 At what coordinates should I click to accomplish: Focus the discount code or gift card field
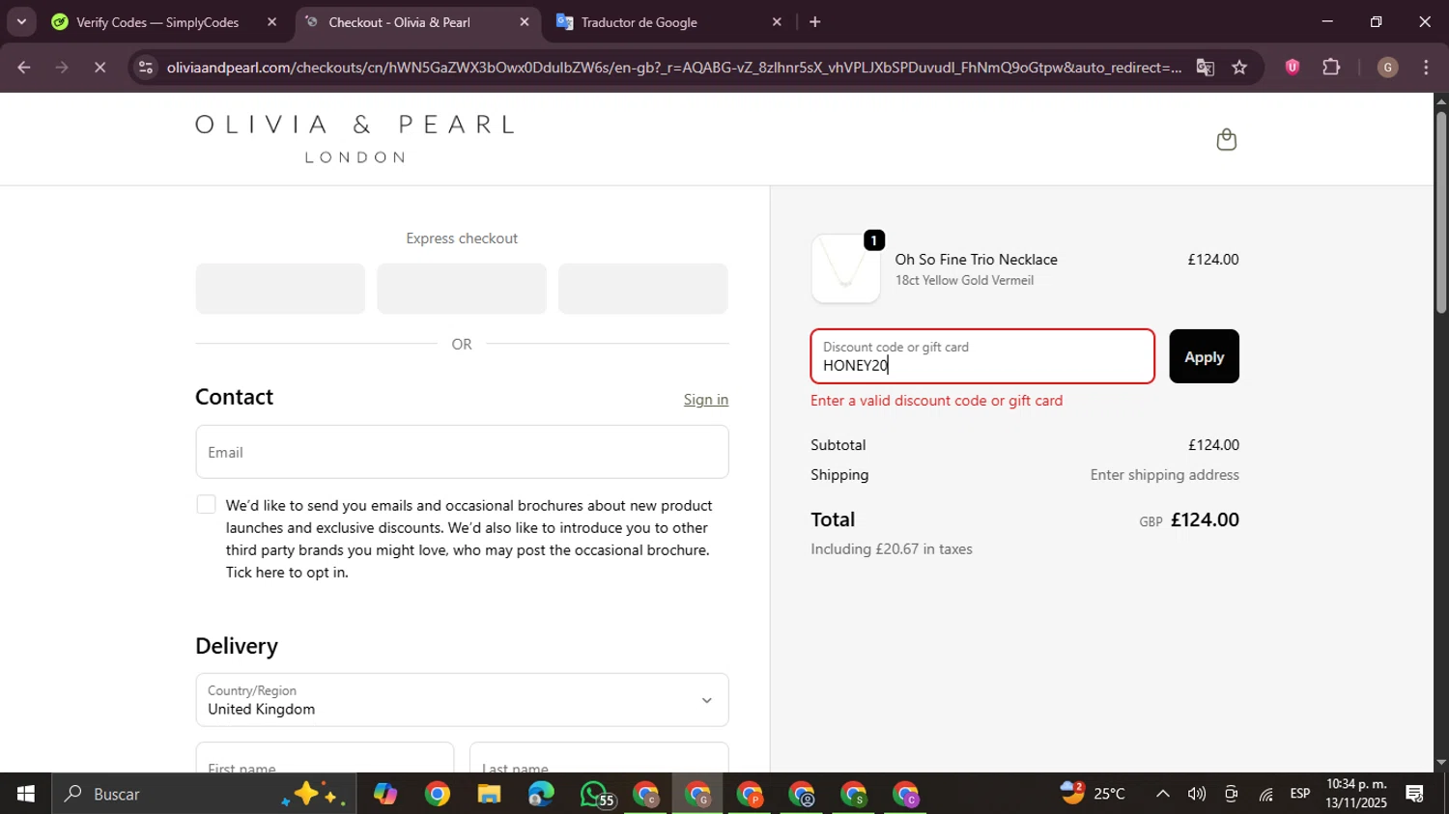point(982,356)
